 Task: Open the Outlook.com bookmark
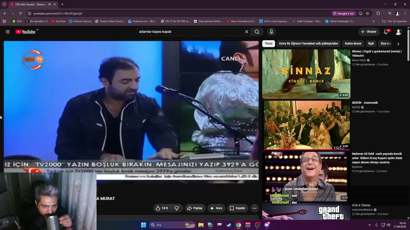tap(142, 21)
